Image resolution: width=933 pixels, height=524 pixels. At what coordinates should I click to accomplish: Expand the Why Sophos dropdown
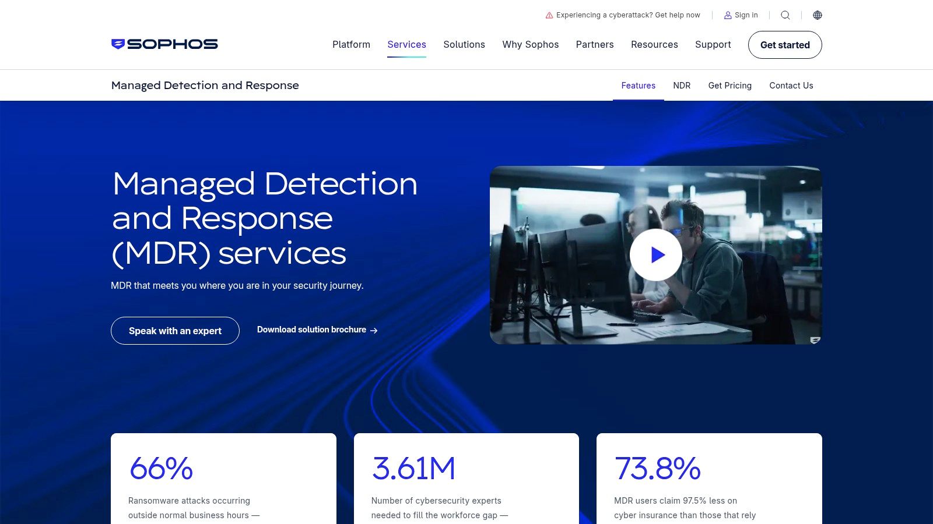(x=530, y=44)
